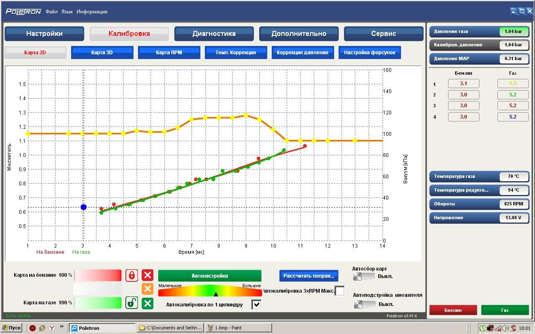Click the На газе legend label
Screen dimensions: 535x334
tap(81, 252)
